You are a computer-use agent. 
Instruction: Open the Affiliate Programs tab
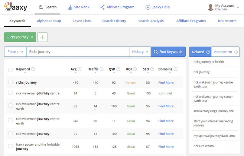191,21
